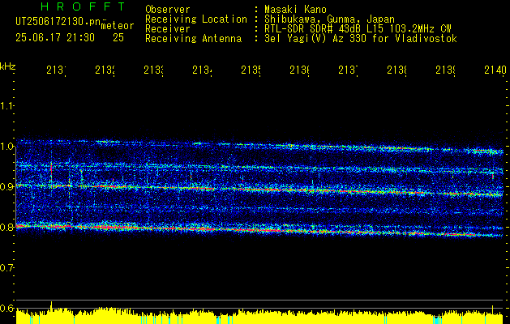Image resolution: width=510 pixels, height=324 pixels.
Task: Click the 1.1 kHz axis tick label
Action: 6,105
